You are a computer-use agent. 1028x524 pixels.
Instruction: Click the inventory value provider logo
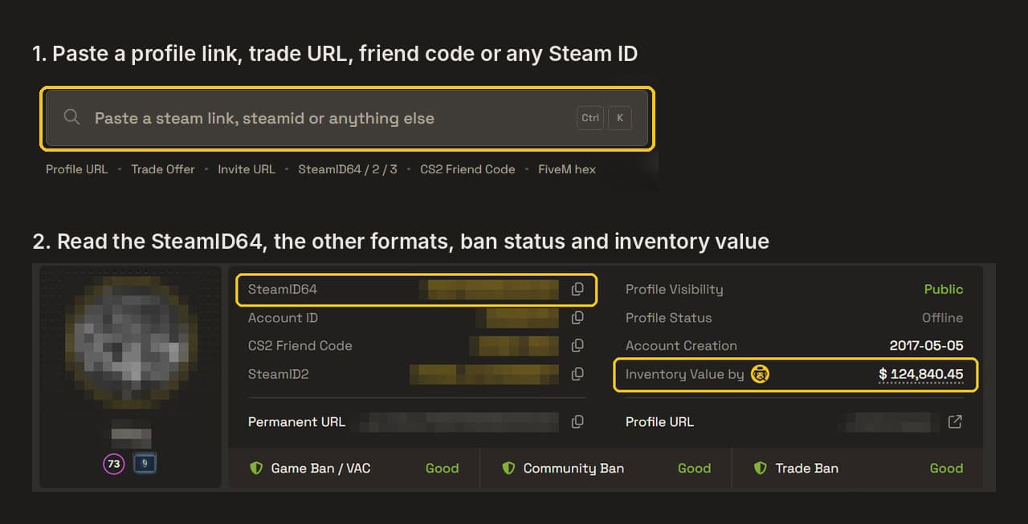coord(760,374)
